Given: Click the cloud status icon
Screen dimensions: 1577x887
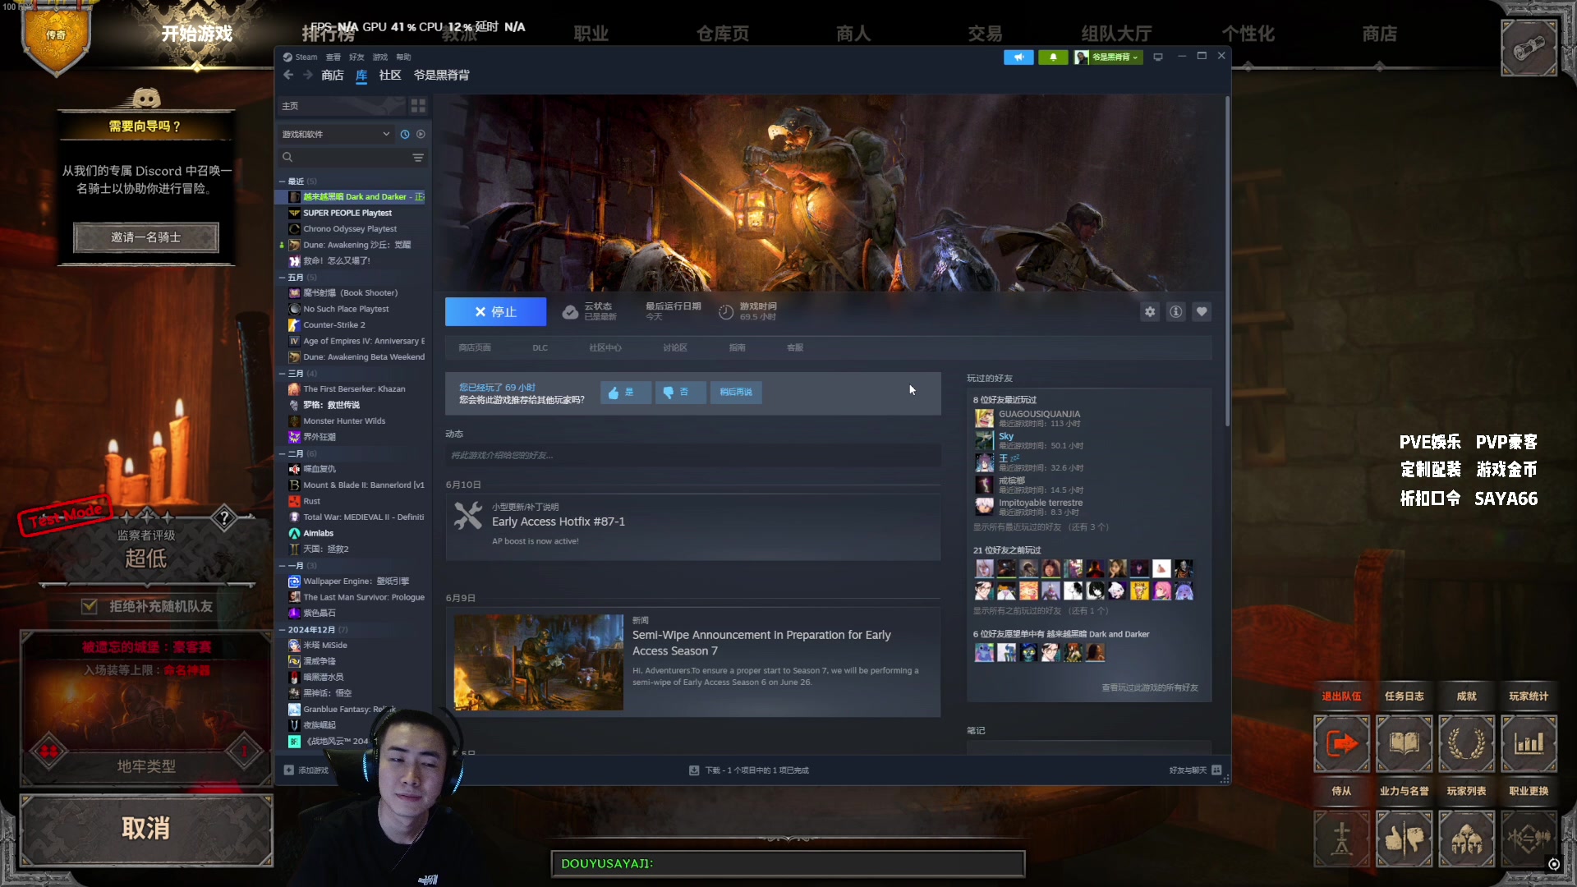Looking at the screenshot, I should tap(570, 312).
